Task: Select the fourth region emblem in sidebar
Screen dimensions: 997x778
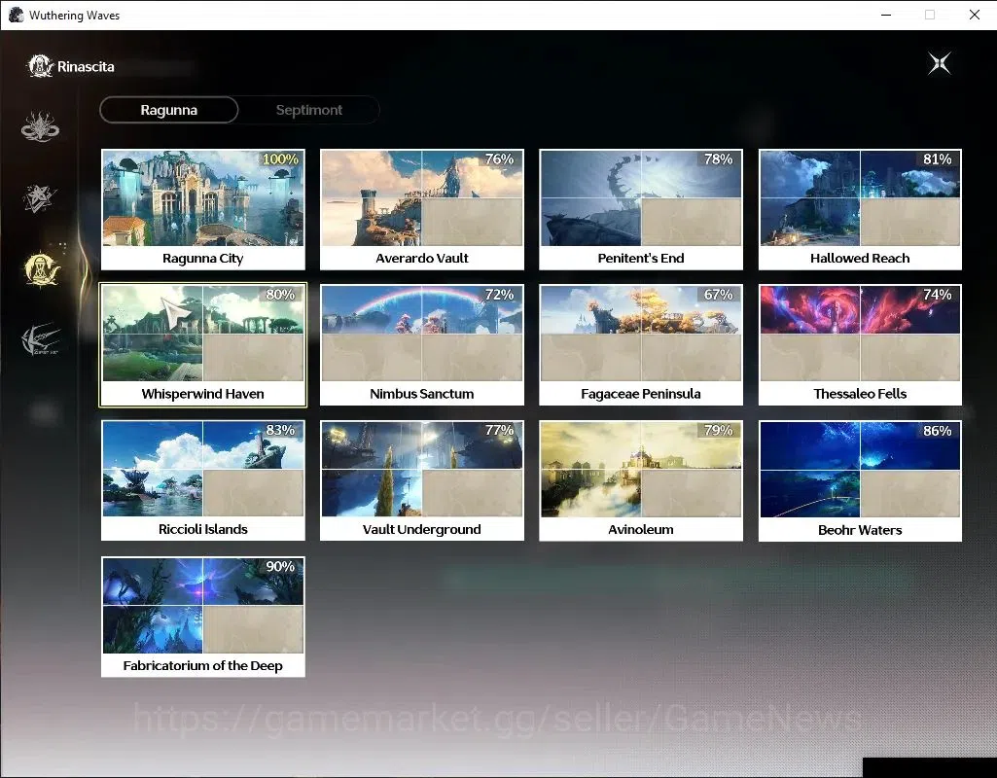Action: pos(41,338)
